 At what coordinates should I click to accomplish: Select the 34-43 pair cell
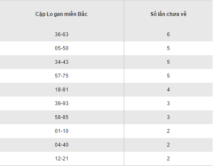(62, 62)
